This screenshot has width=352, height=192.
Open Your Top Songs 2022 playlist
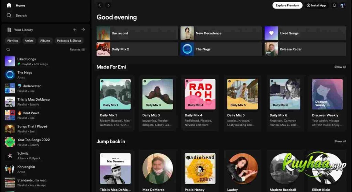pos(45,142)
